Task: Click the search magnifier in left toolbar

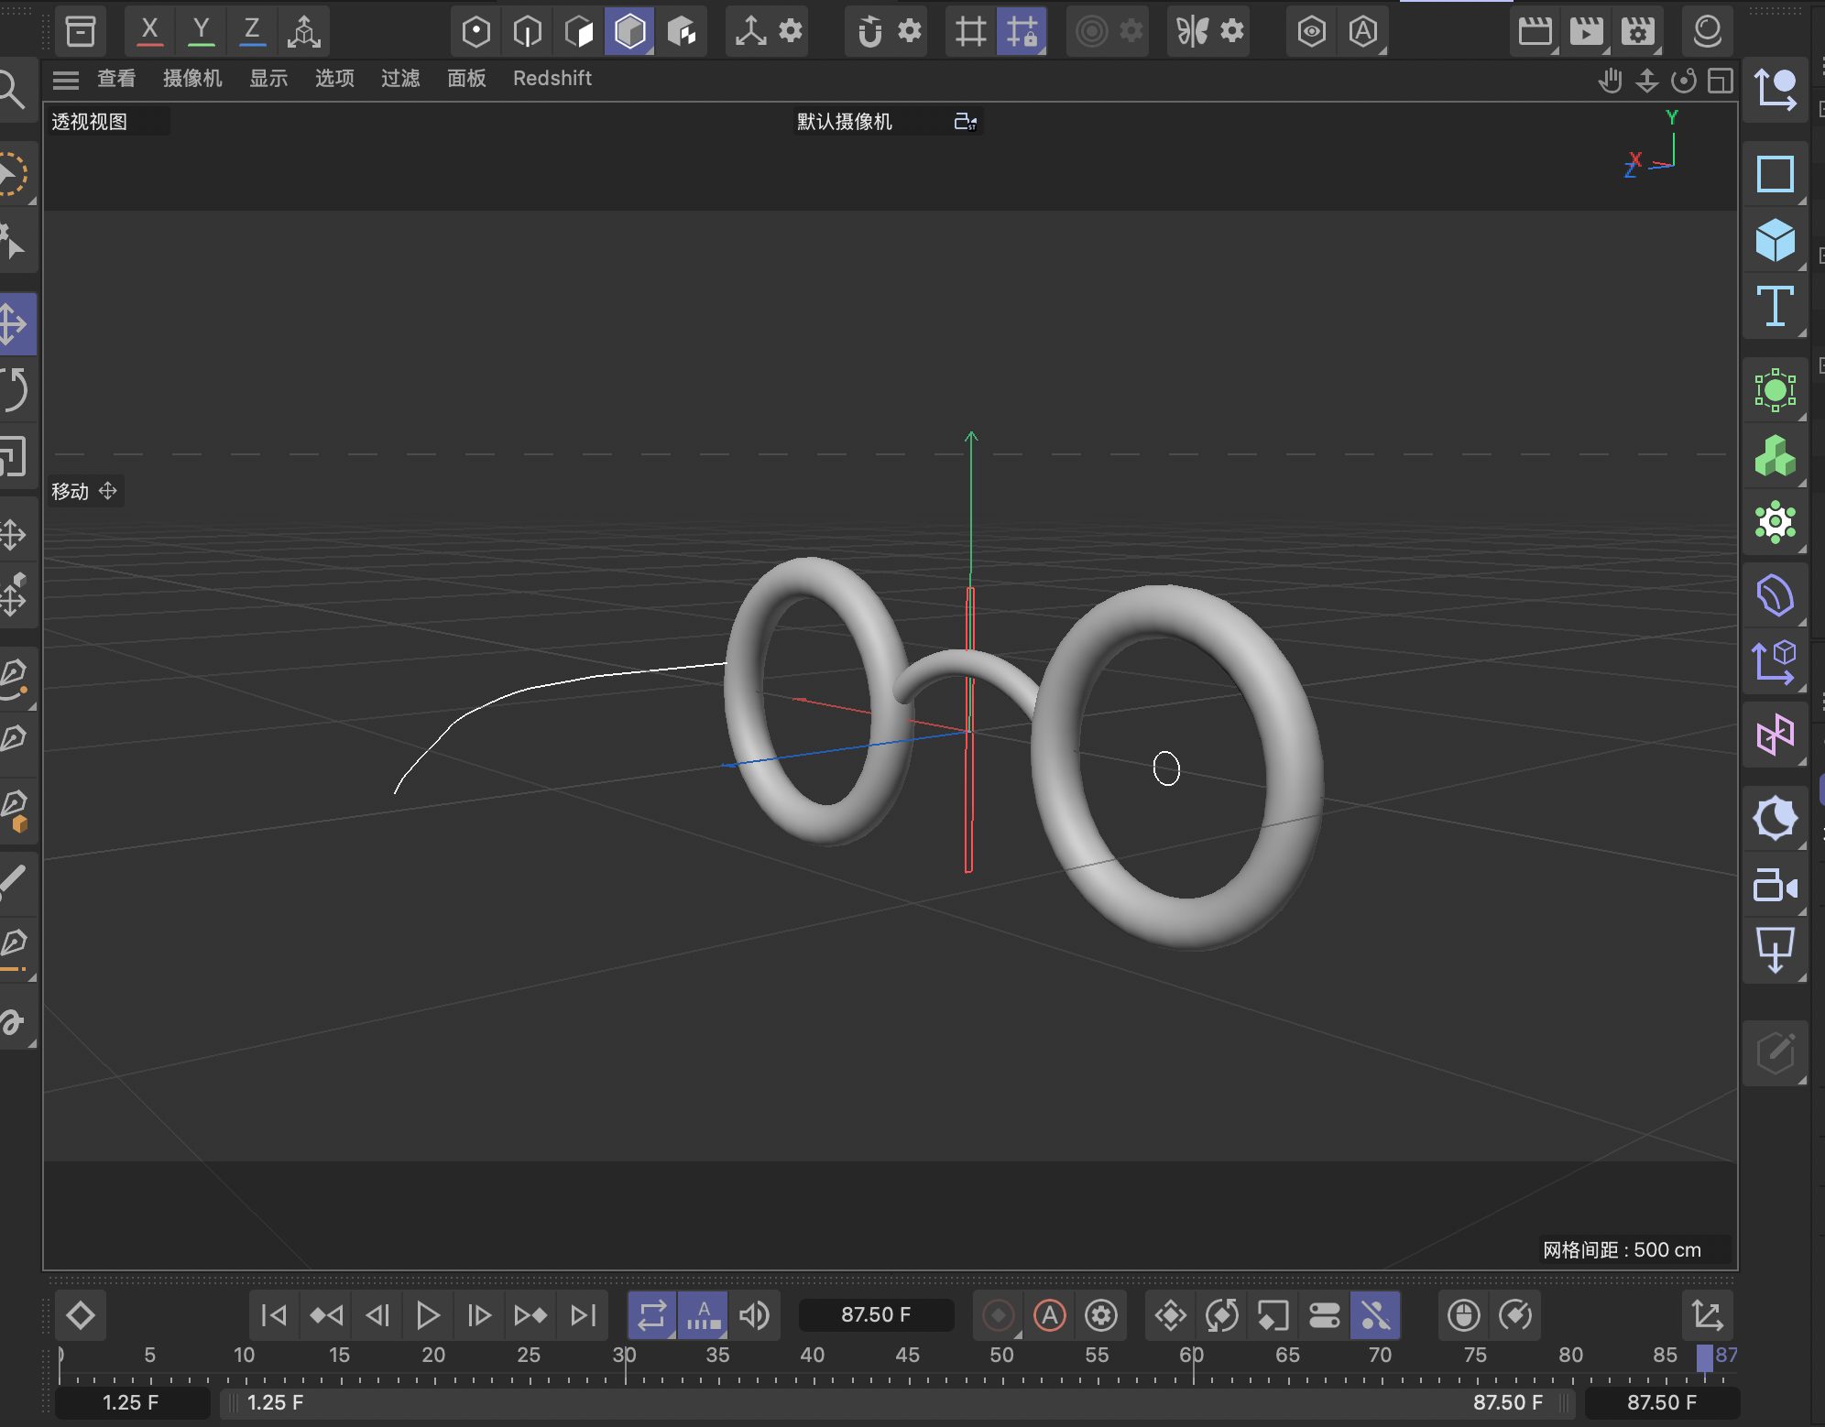Action: coord(11,91)
